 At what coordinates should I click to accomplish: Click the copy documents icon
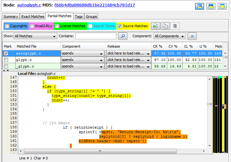pos(165,26)
